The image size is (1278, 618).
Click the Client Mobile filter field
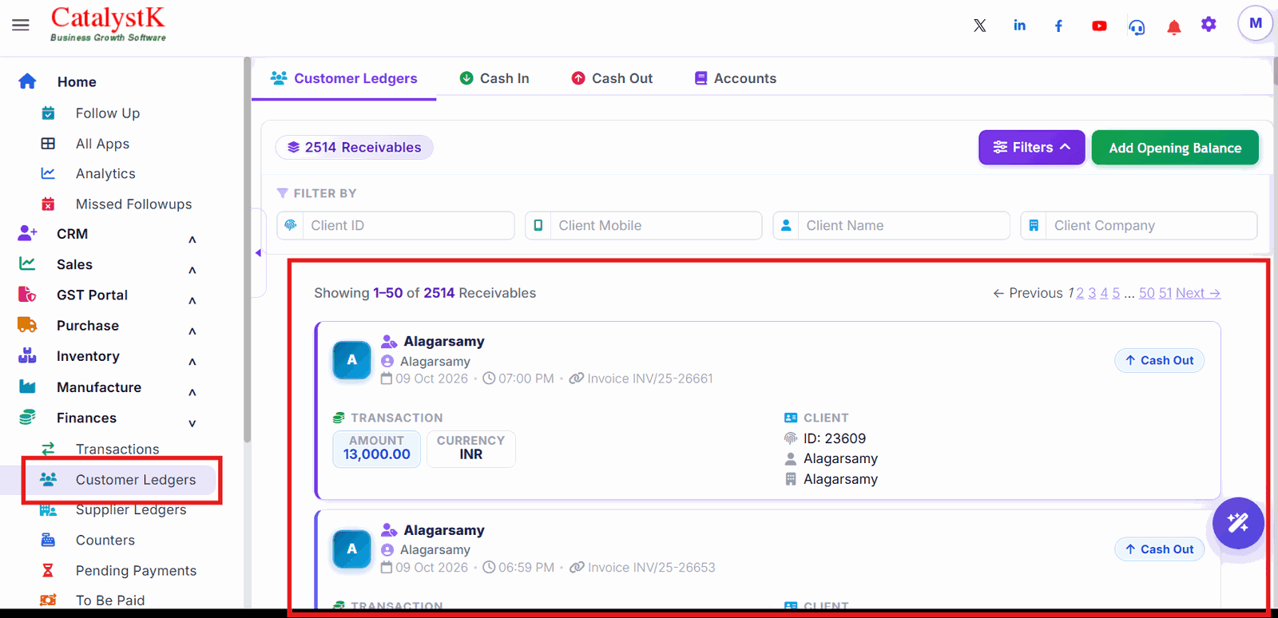point(643,225)
